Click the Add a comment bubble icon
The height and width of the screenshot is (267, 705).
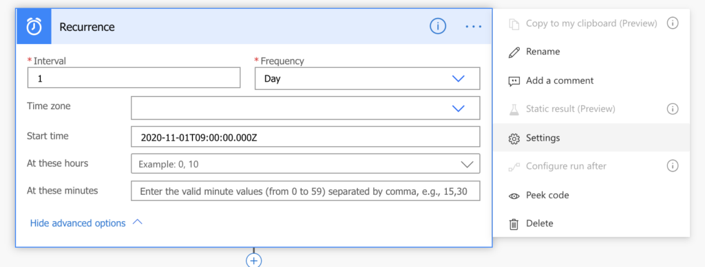(514, 81)
